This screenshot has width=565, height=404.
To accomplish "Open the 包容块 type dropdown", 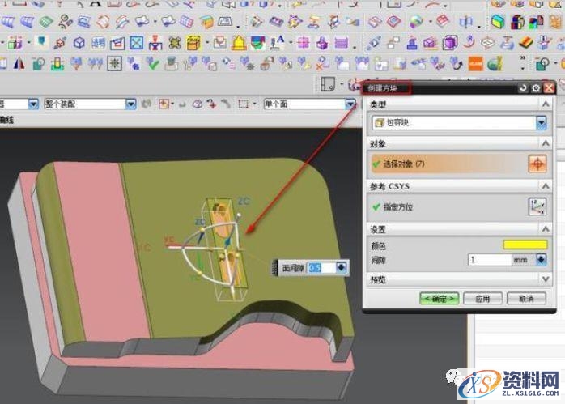I will 542,123.
